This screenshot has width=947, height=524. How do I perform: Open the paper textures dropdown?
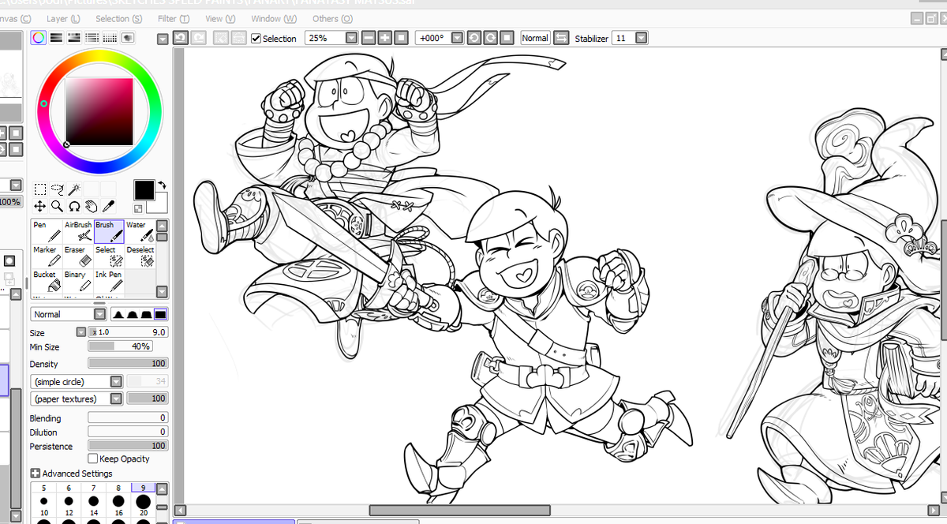coord(116,399)
